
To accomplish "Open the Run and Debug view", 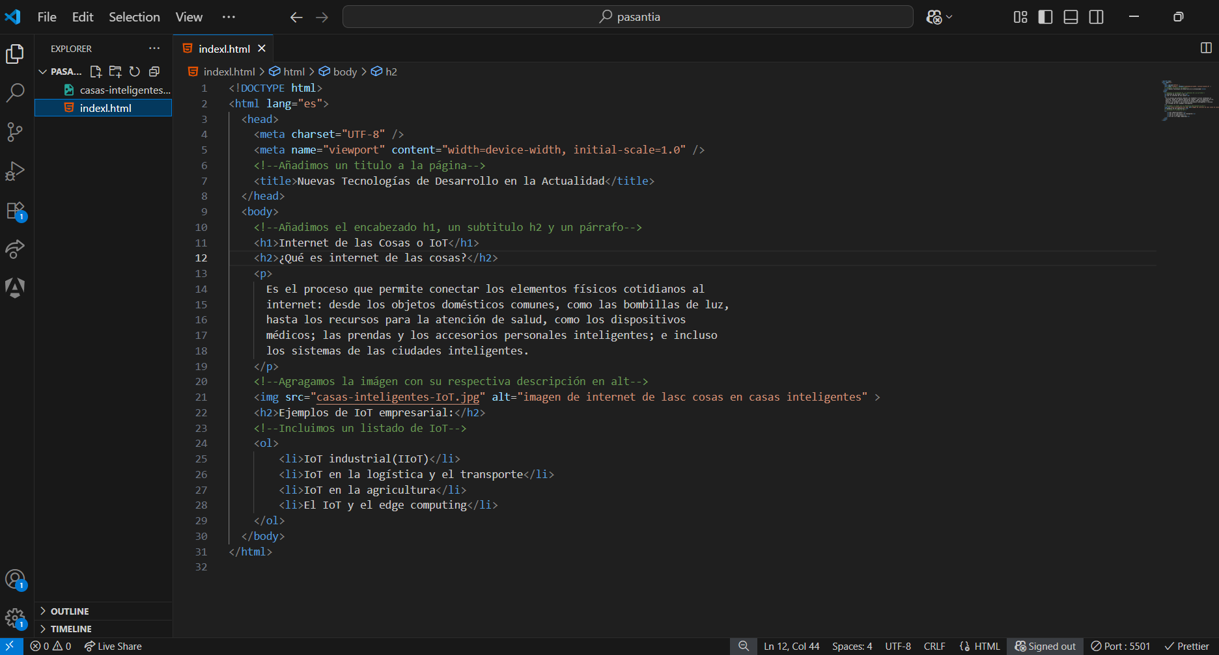I will [x=15, y=171].
